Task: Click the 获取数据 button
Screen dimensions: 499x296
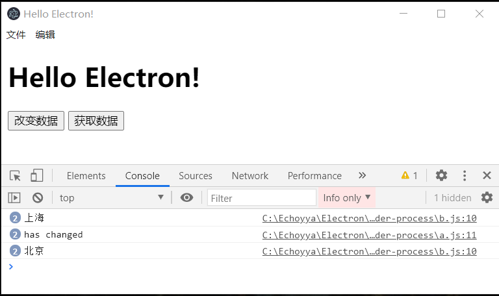Action: click(x=96, y=121)
